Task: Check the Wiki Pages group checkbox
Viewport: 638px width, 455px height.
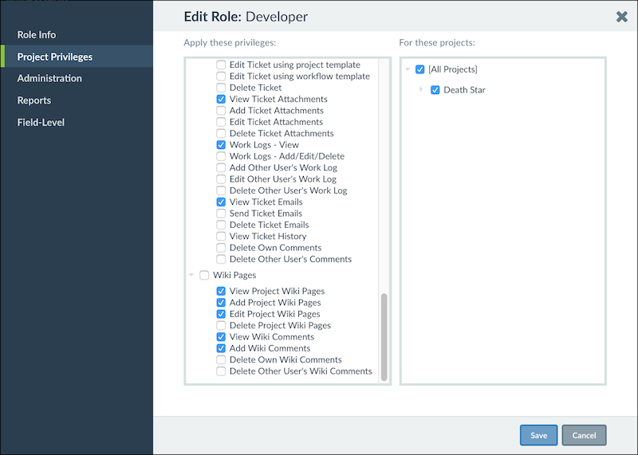Action: (204, 275)
